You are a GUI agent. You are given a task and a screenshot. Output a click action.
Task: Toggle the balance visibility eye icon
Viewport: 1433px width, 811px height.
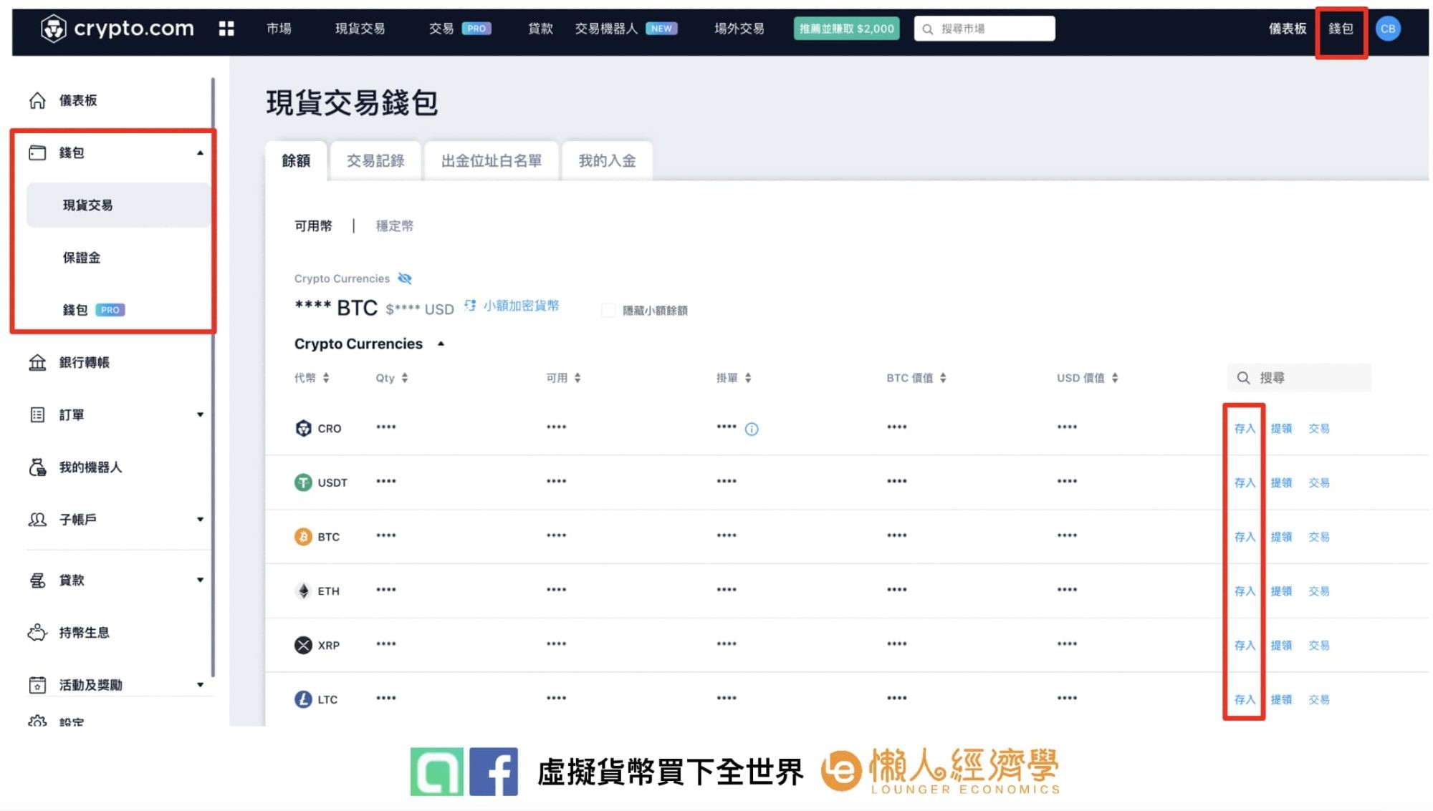click(x=405, y=278)
